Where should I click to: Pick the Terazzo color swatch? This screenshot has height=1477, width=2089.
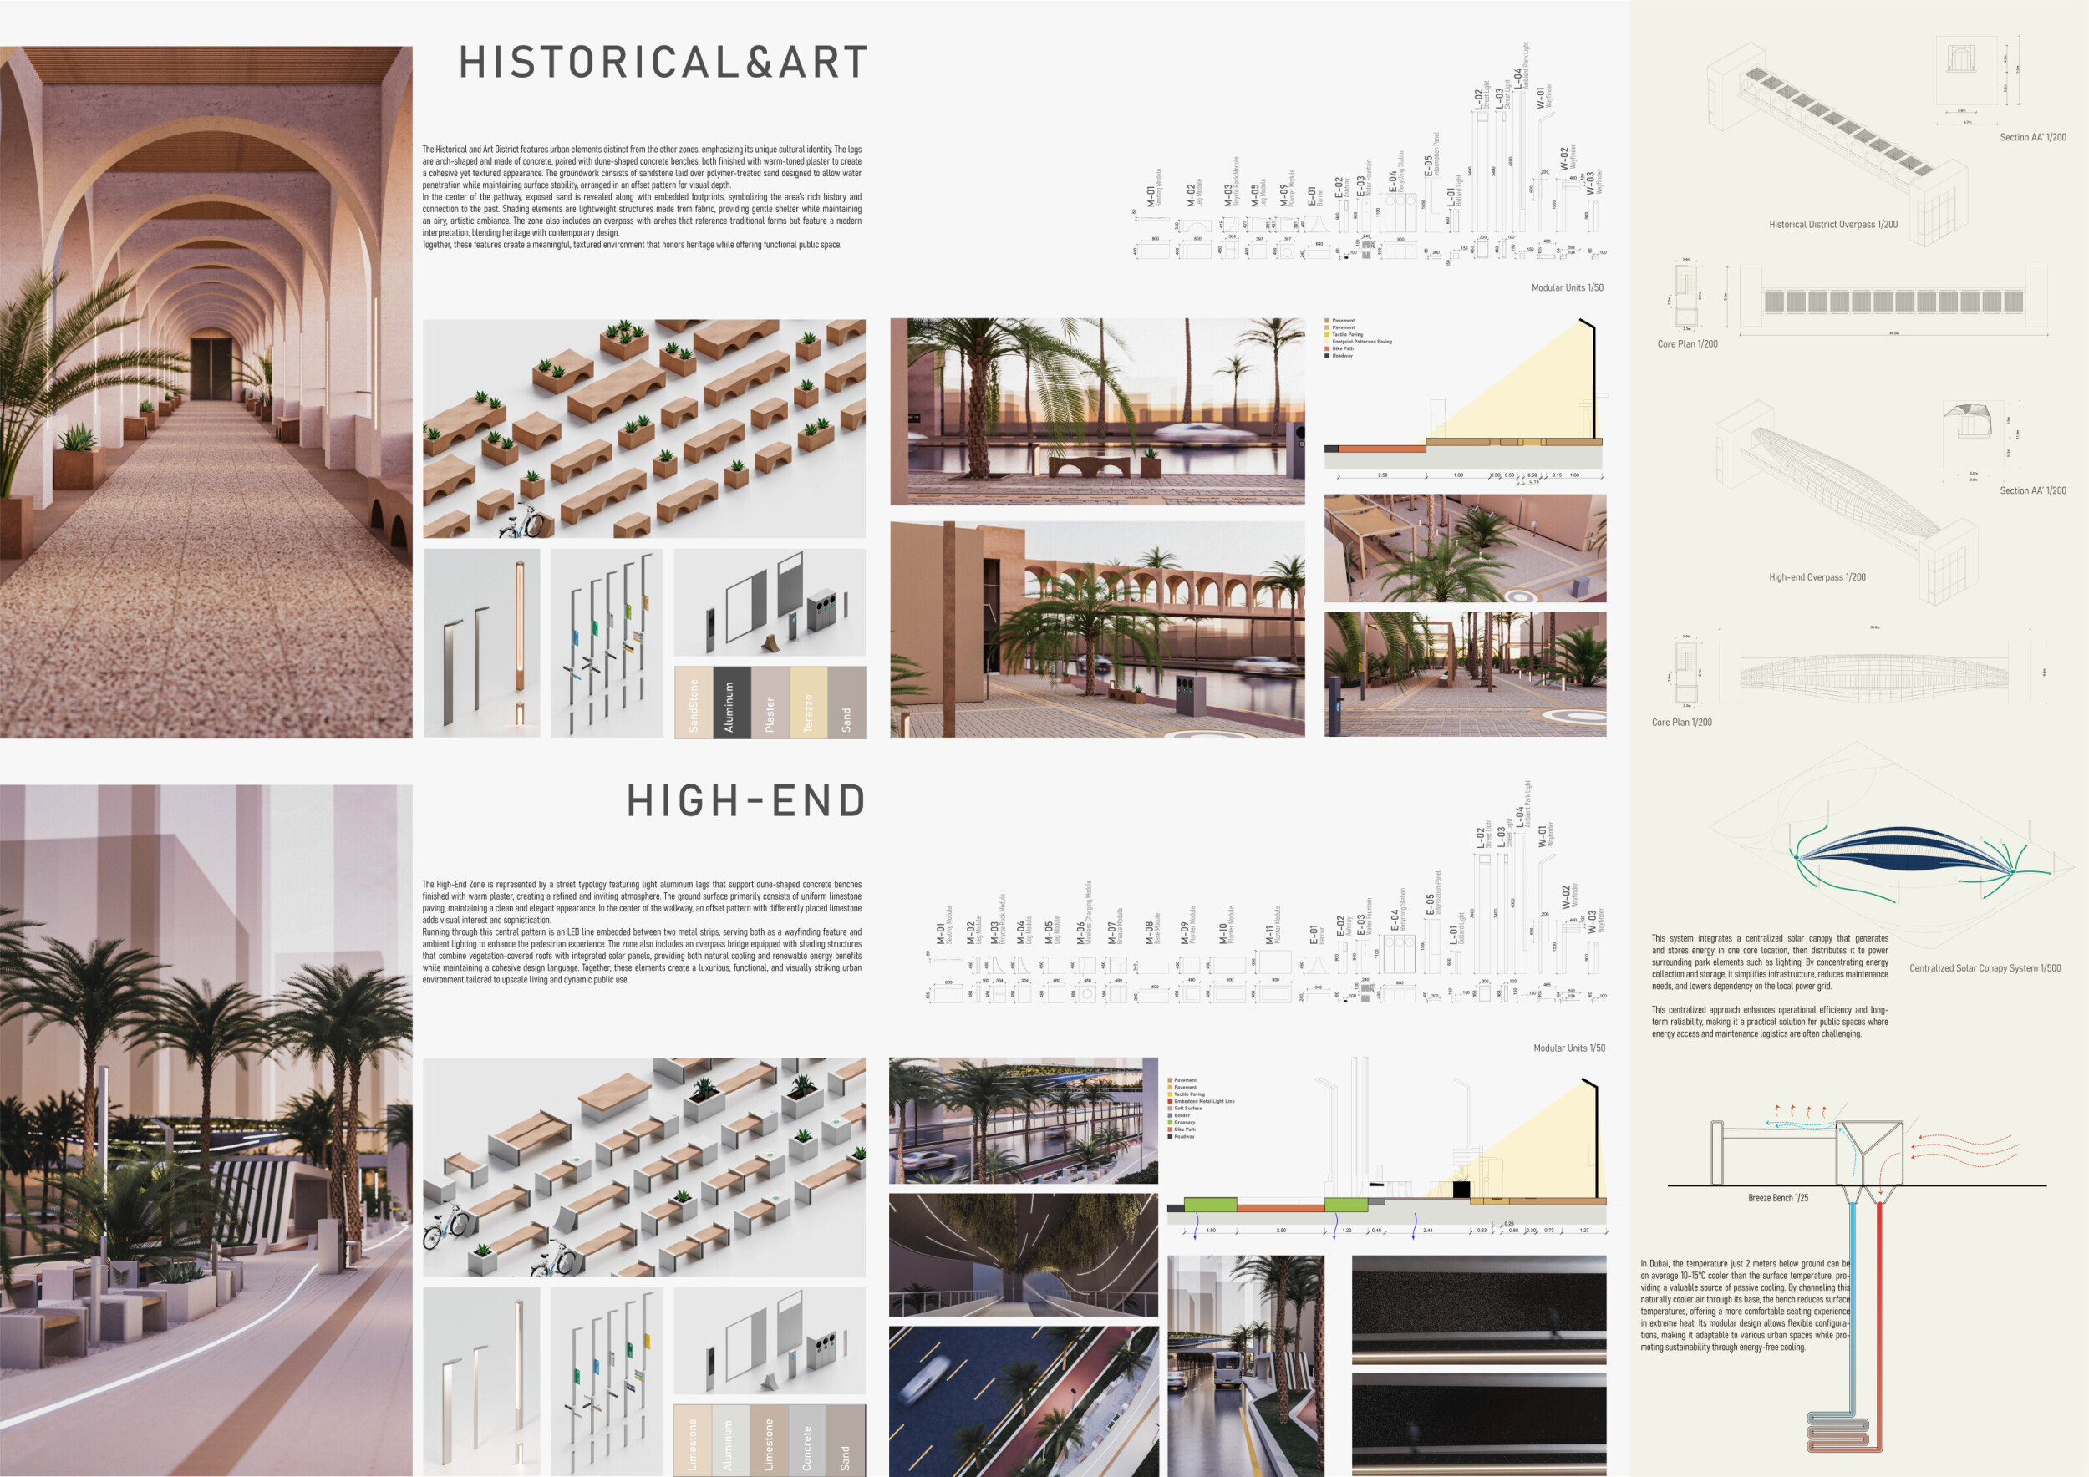tap(808, 701)
